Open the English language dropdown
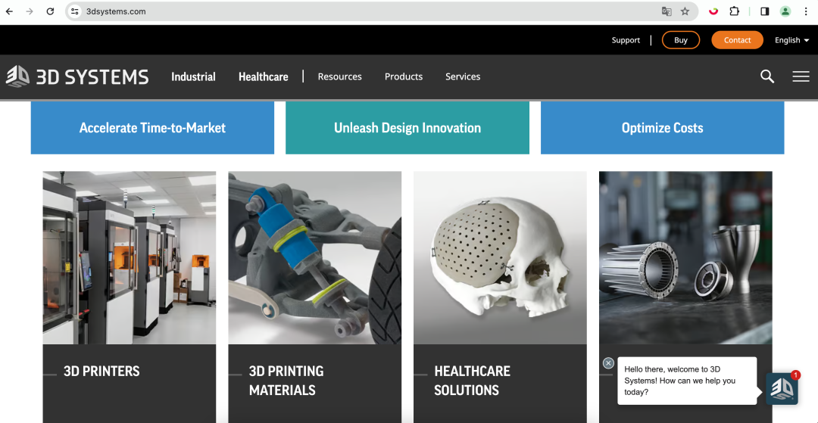This screenshot has height=423, width=818. pyautogui.click(x=792, y=40)
